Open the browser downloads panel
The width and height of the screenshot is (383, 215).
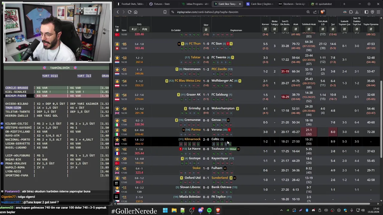pos(358,12)
